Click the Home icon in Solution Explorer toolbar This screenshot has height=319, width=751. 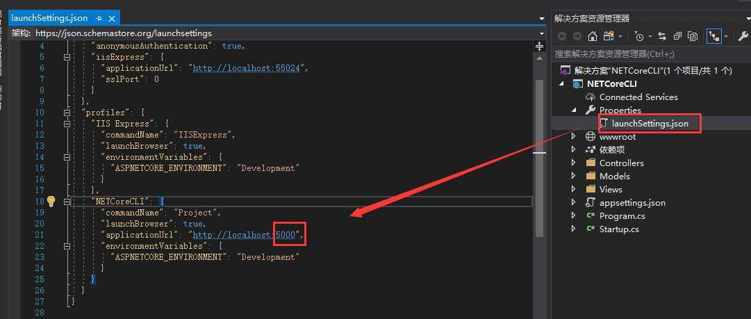[x=593, y=36]
